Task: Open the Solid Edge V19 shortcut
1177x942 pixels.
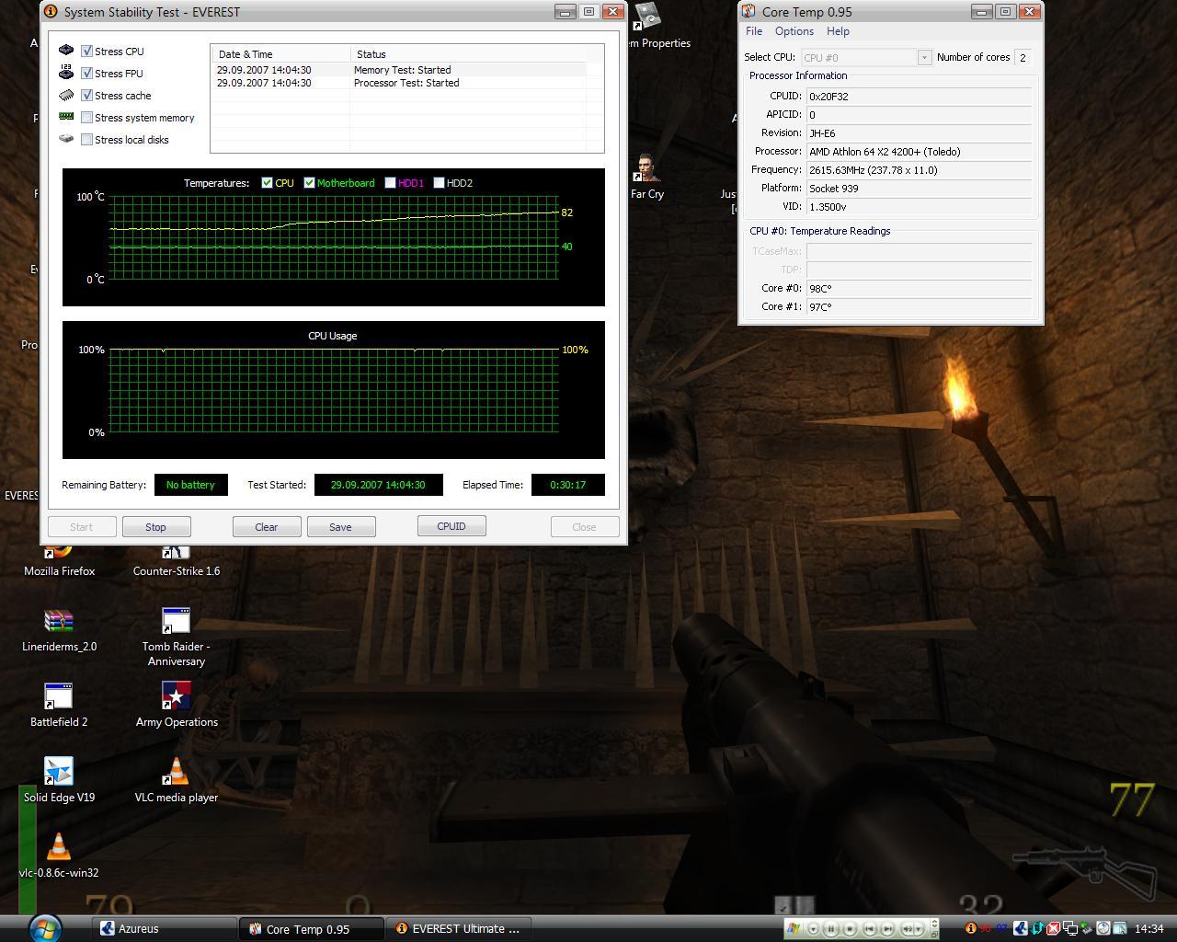Action: [59, 781]
